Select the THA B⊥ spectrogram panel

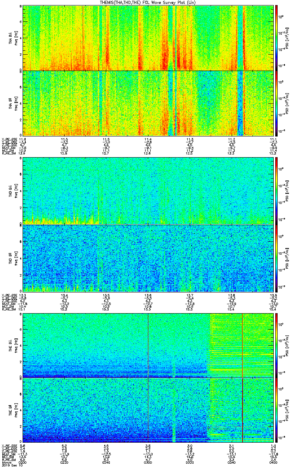click(148, 38)
